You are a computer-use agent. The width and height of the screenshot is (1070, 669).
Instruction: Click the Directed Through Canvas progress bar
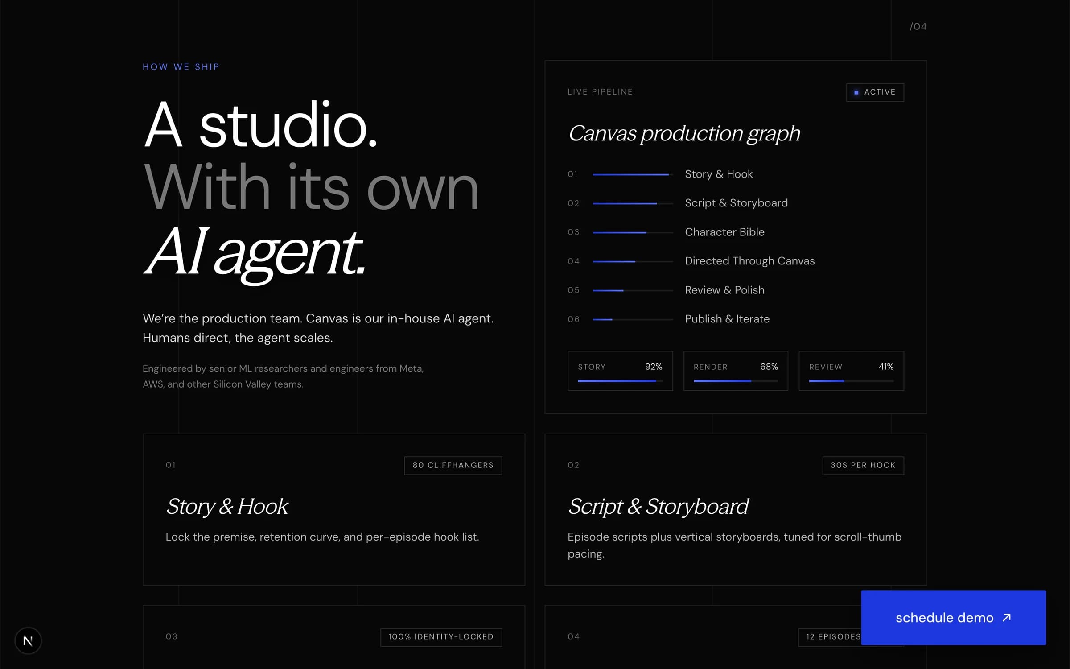[x=633, y=262]
